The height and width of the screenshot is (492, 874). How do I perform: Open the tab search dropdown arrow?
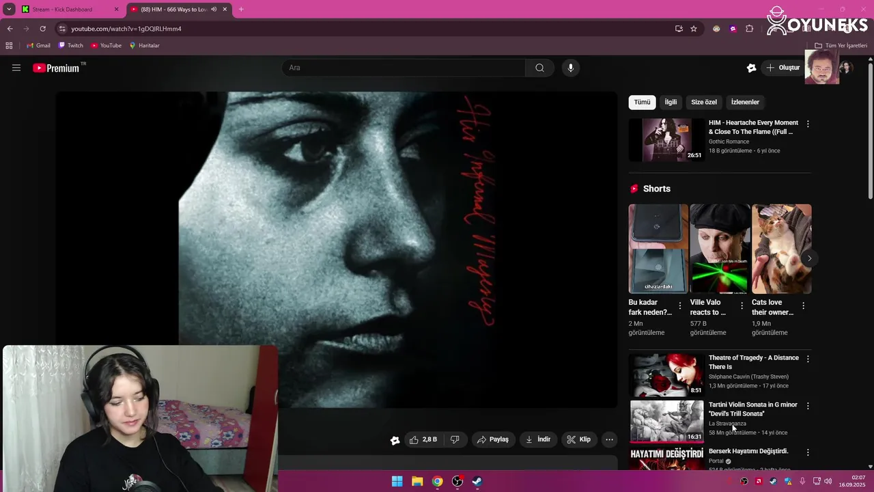9,10
